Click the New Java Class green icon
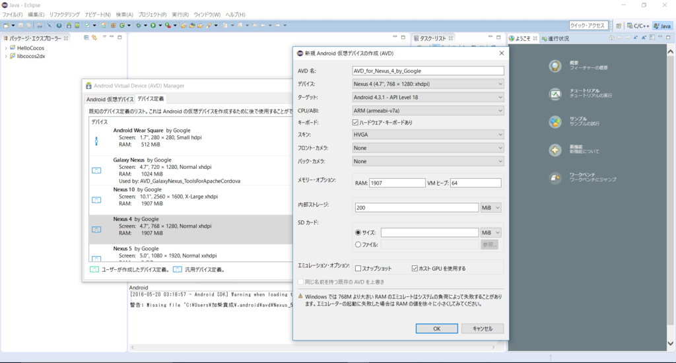 pos(122,26)
